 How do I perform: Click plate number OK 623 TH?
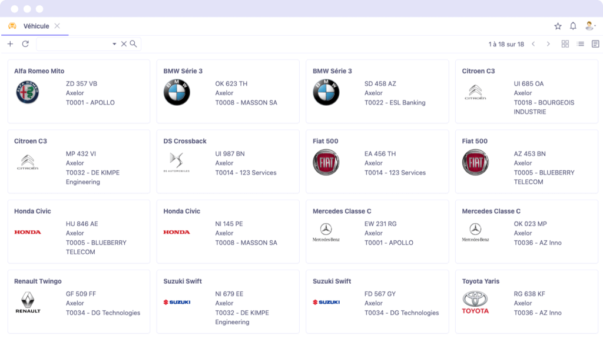231,83
